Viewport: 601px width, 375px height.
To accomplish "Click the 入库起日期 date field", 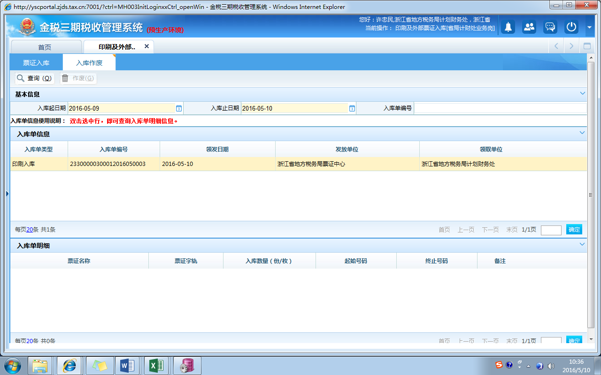I will pyautogui.click(x=122, y=108).
